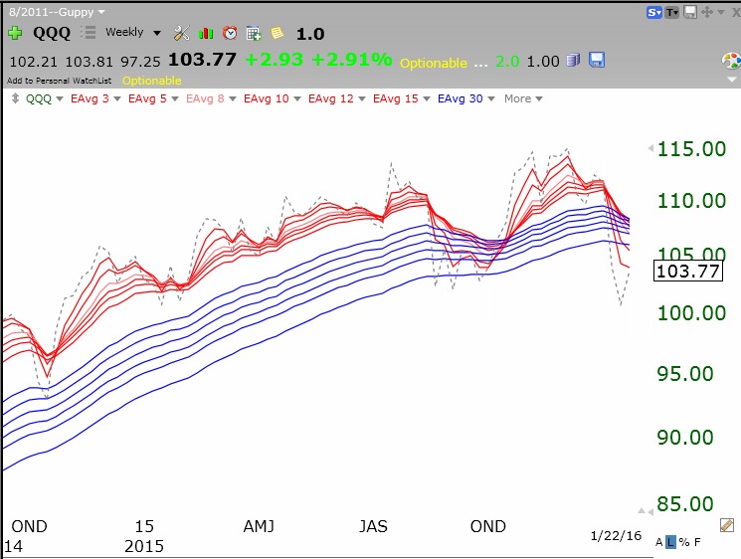Click the 100.00 price axis label
The width and height of the screenshot is (741, 559).
pyautogui.click(x=692, y=312)
